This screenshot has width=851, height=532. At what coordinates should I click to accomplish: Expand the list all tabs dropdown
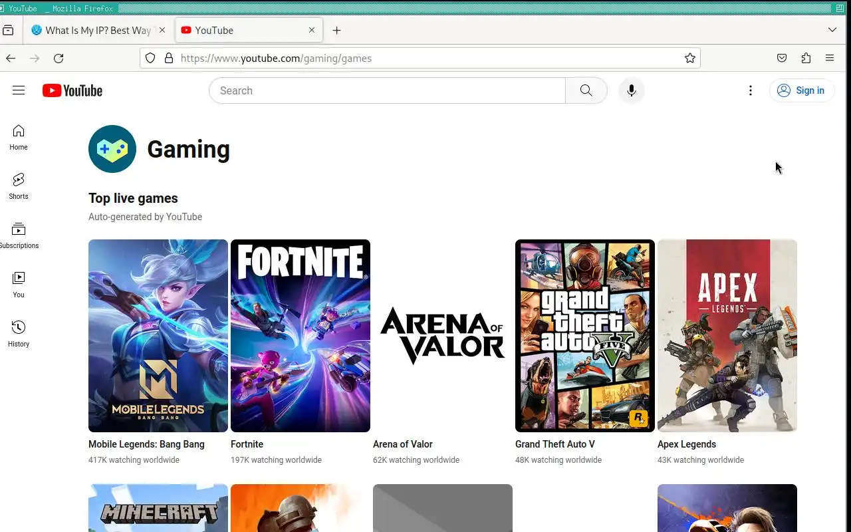(832, 31)
